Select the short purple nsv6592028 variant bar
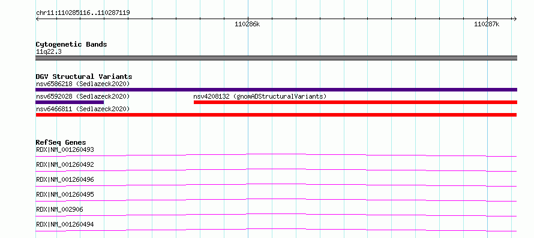 [x=70, y=102]
